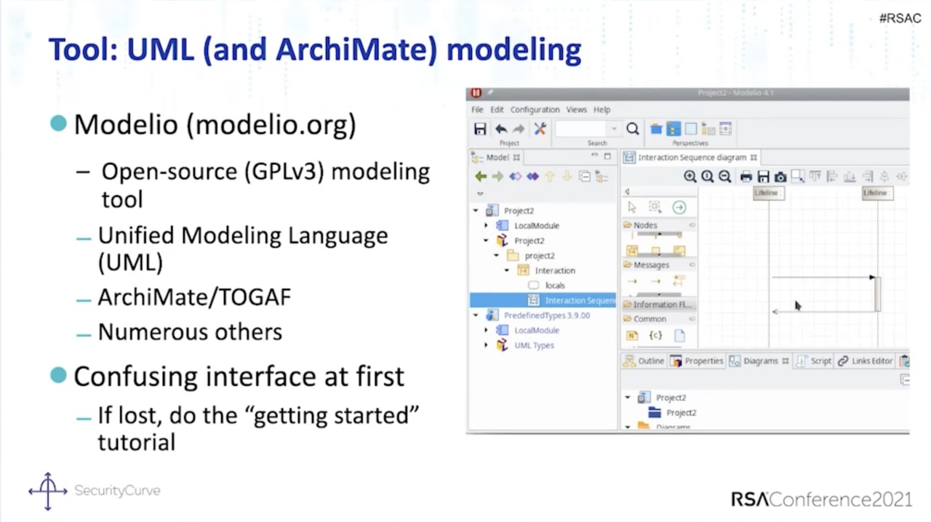The image size is (931, 522).
Task: Switch to the Outline tab
Action: tap(644, 361)
